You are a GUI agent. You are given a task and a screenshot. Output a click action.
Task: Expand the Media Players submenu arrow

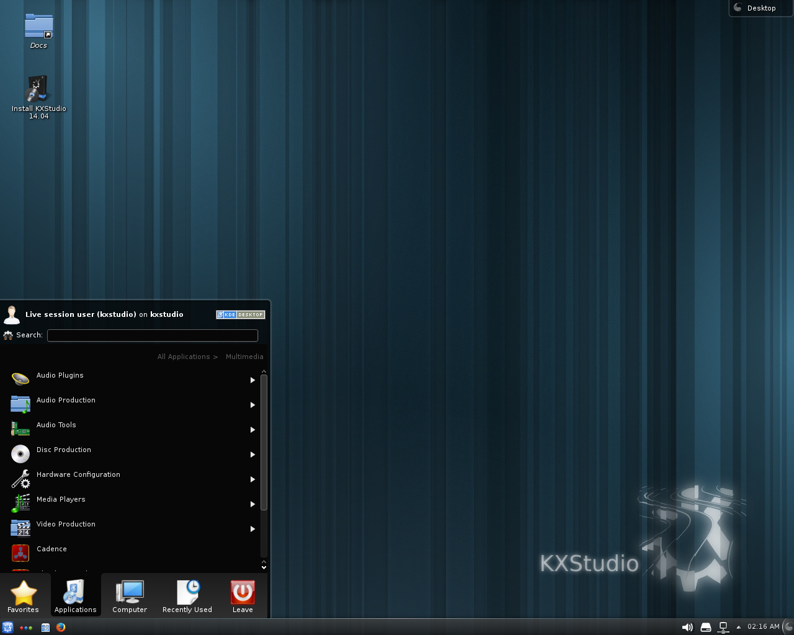pyautogui.click(x=252, y=504)
